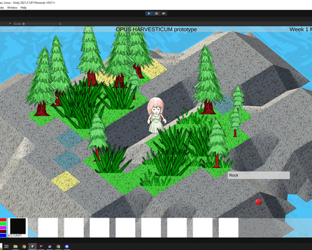Click the Unity Play button
312x250 pixels.
(x=149, y=14)
